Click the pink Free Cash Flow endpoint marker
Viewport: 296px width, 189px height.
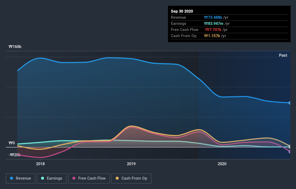pos(290,151)
